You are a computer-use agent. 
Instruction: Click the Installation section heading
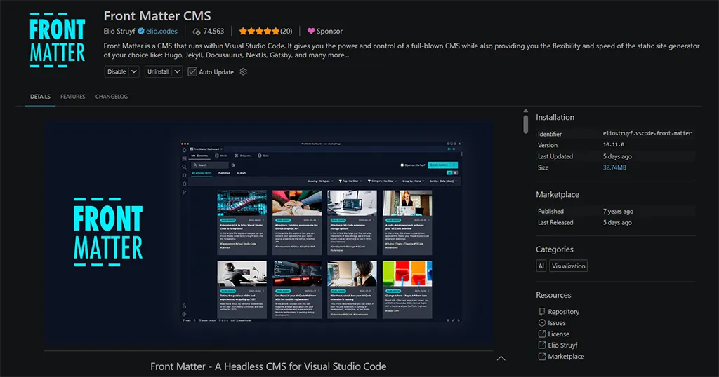click(555, 117)
